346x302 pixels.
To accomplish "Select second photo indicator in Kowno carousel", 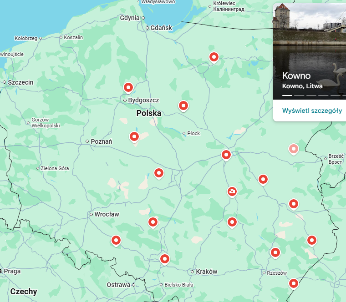I will 299,96.
